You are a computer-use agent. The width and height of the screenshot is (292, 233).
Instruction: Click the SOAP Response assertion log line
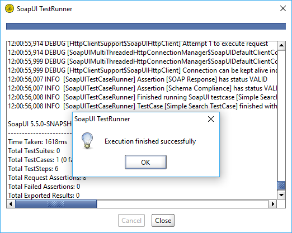[x=138, y=79]
